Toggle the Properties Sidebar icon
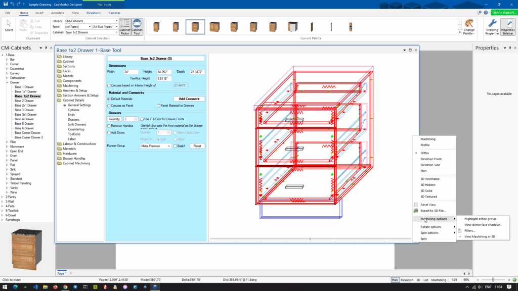 [508, 27]
